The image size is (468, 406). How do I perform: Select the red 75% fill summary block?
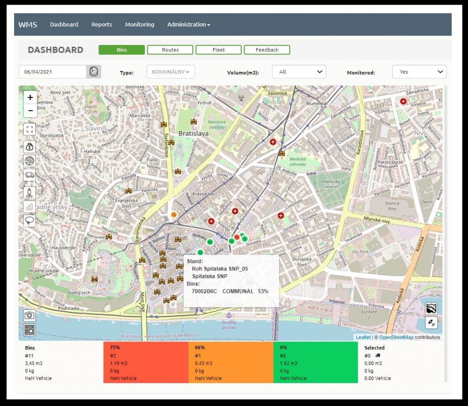[146, 363]
